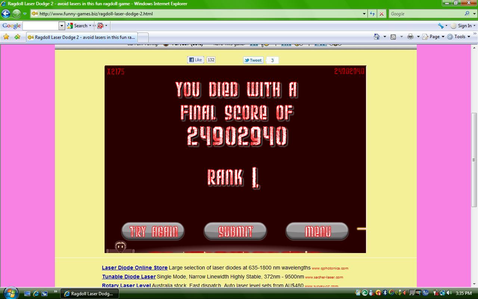This screenshot has width=478, height=299.
Task: Expand the command bar overflow chevron
Action: coord(475,34)
